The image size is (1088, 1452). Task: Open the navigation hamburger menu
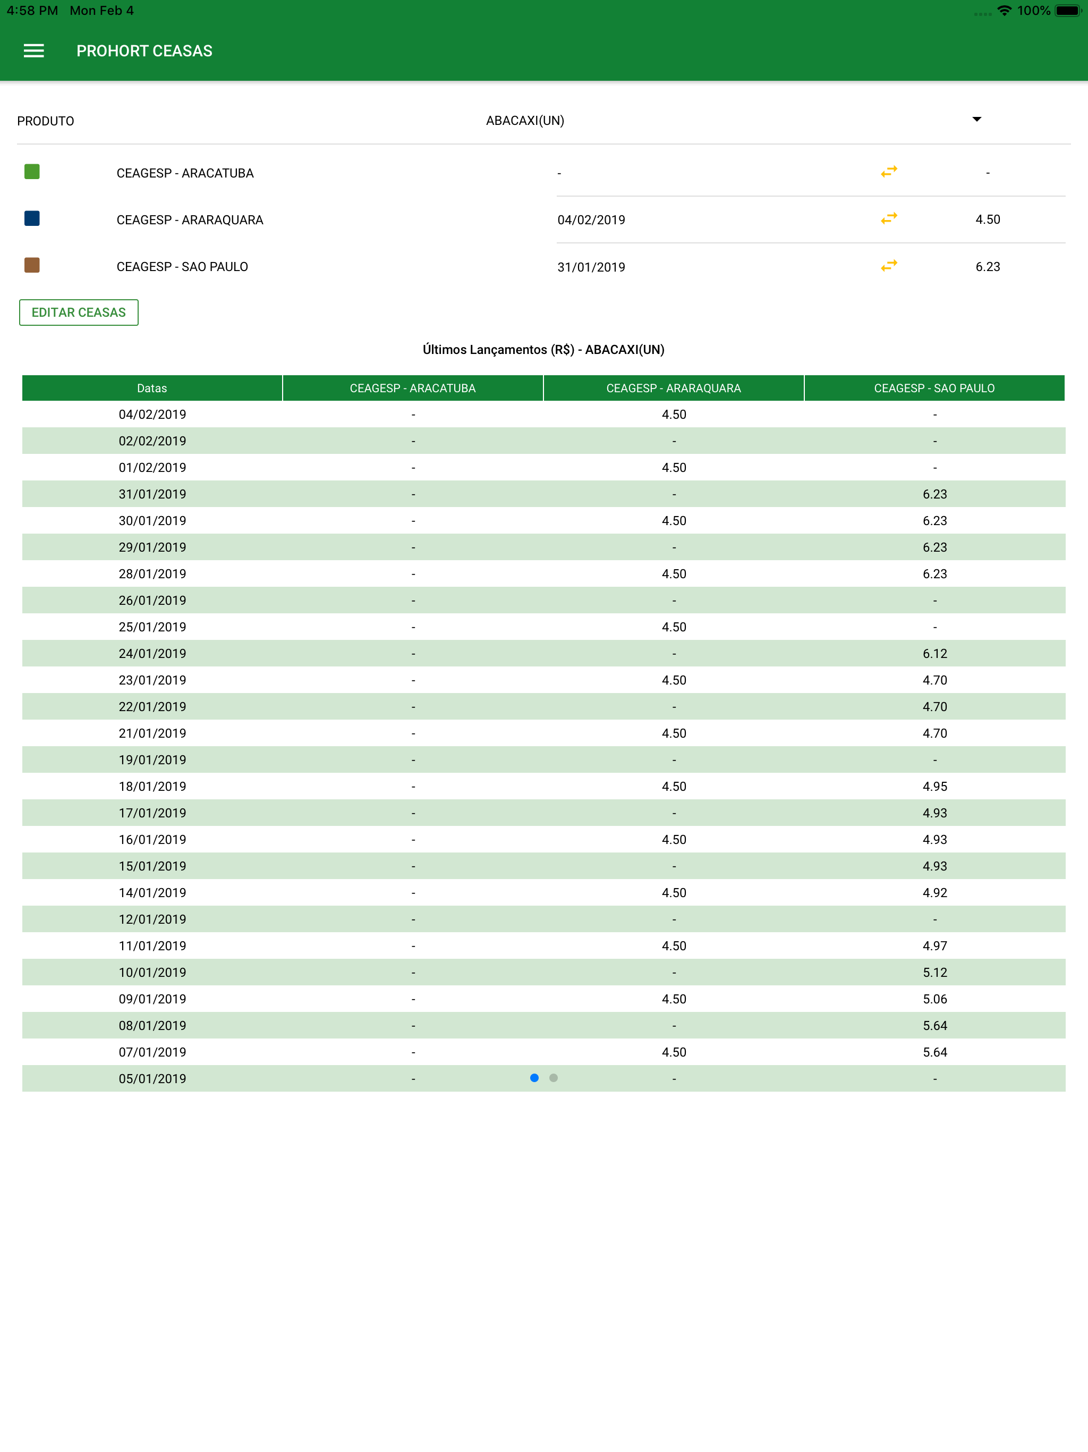(x=33, y=50)
